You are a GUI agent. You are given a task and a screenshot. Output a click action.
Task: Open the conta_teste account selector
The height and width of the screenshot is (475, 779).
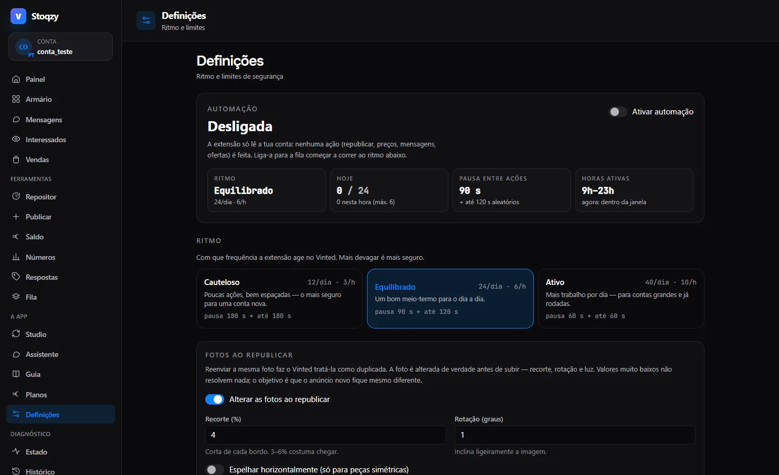[60, 47]
